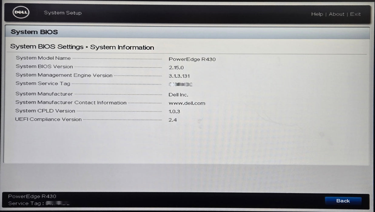Open the Help link
Image resolution: width=375 pixels, height=212 pixels.
tap(317, 14)
